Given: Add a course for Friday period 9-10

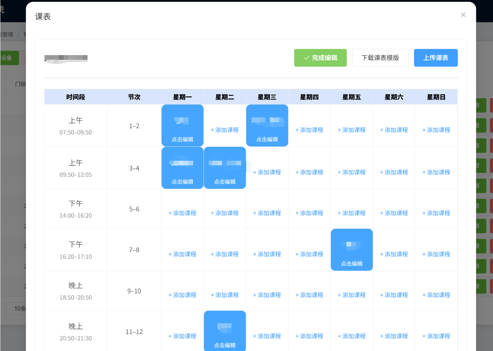Looking at the screenshot, I should [352, 295].
